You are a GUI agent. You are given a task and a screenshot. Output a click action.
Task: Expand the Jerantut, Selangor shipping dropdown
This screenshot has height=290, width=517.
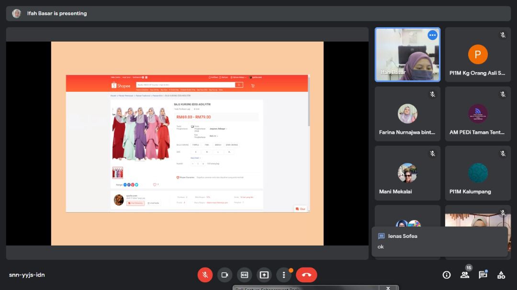[x=218, y=129]
